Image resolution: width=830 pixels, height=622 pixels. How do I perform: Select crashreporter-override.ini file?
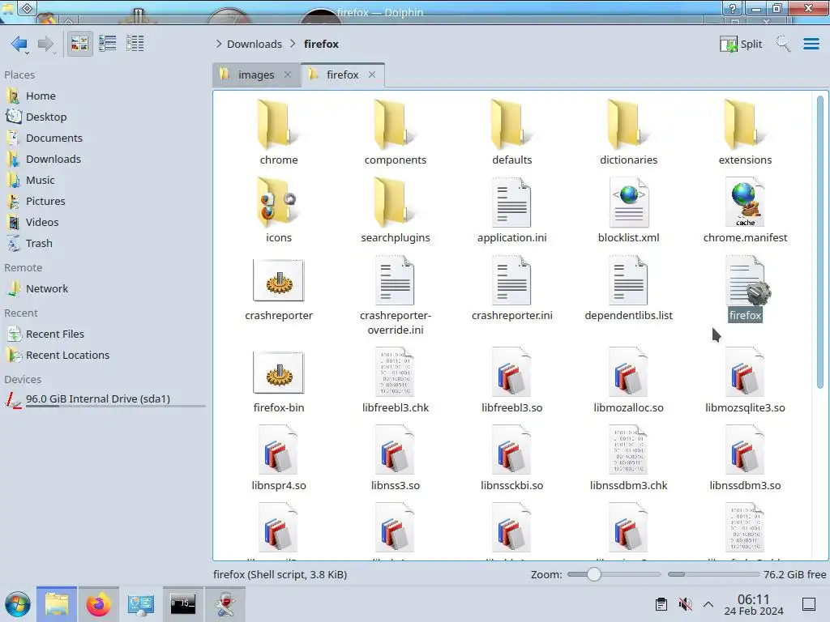pos(396,295)
